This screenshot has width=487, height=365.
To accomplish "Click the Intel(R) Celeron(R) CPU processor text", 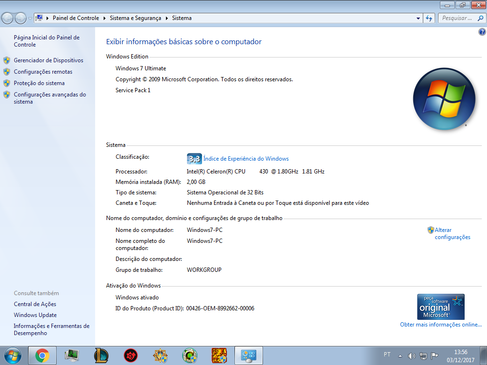I will pos(216,171).
